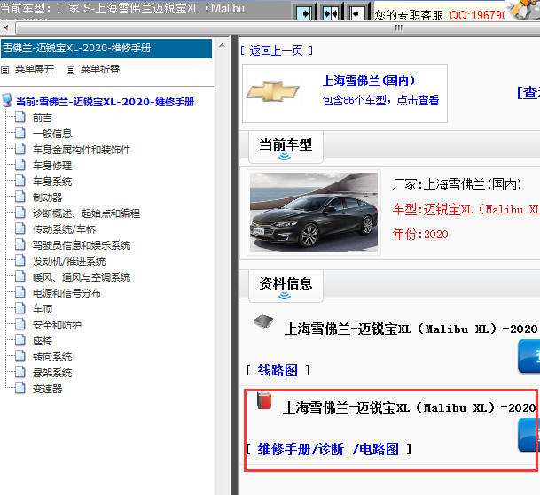Click the page icon beside 制动器
Viewport: 540px width, 495px height.
20,197
